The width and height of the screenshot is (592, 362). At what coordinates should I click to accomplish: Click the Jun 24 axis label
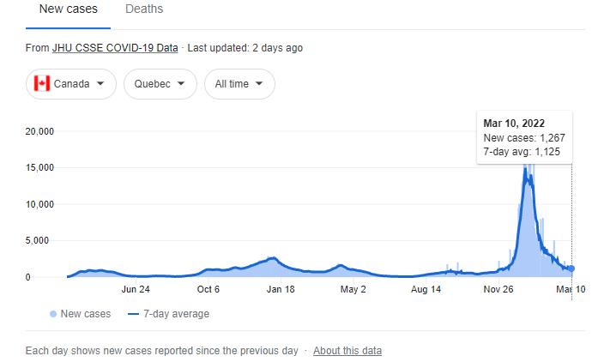(136, 290)
